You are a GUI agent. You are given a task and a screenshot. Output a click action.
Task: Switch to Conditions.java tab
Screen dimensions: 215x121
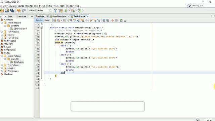coord(59,16)
